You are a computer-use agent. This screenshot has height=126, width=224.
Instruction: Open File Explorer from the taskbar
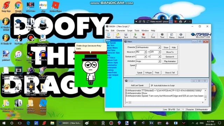click(52, 123)
